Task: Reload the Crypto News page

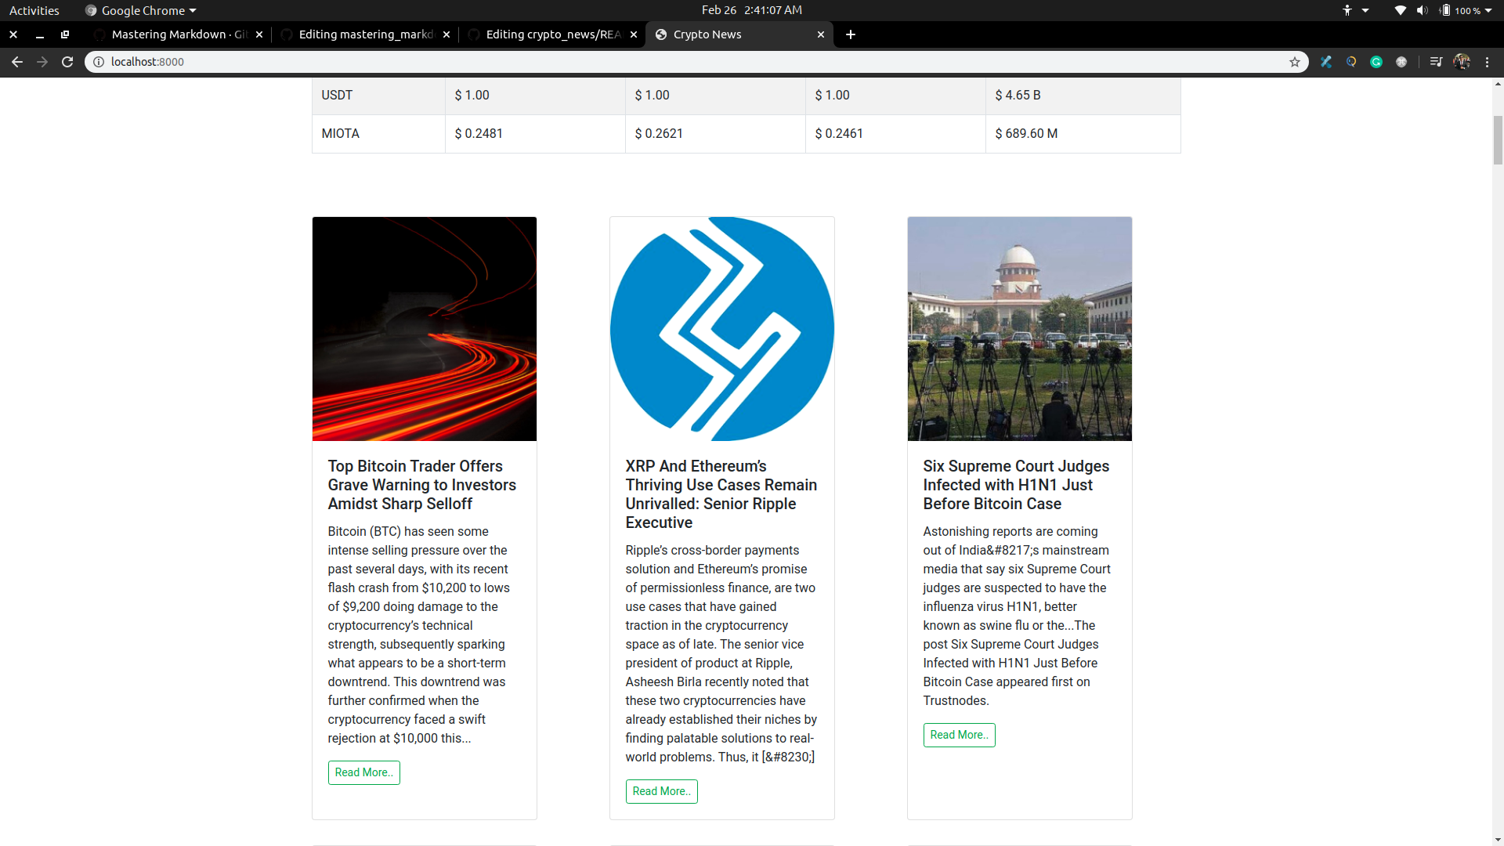Action: pos(67,61)
